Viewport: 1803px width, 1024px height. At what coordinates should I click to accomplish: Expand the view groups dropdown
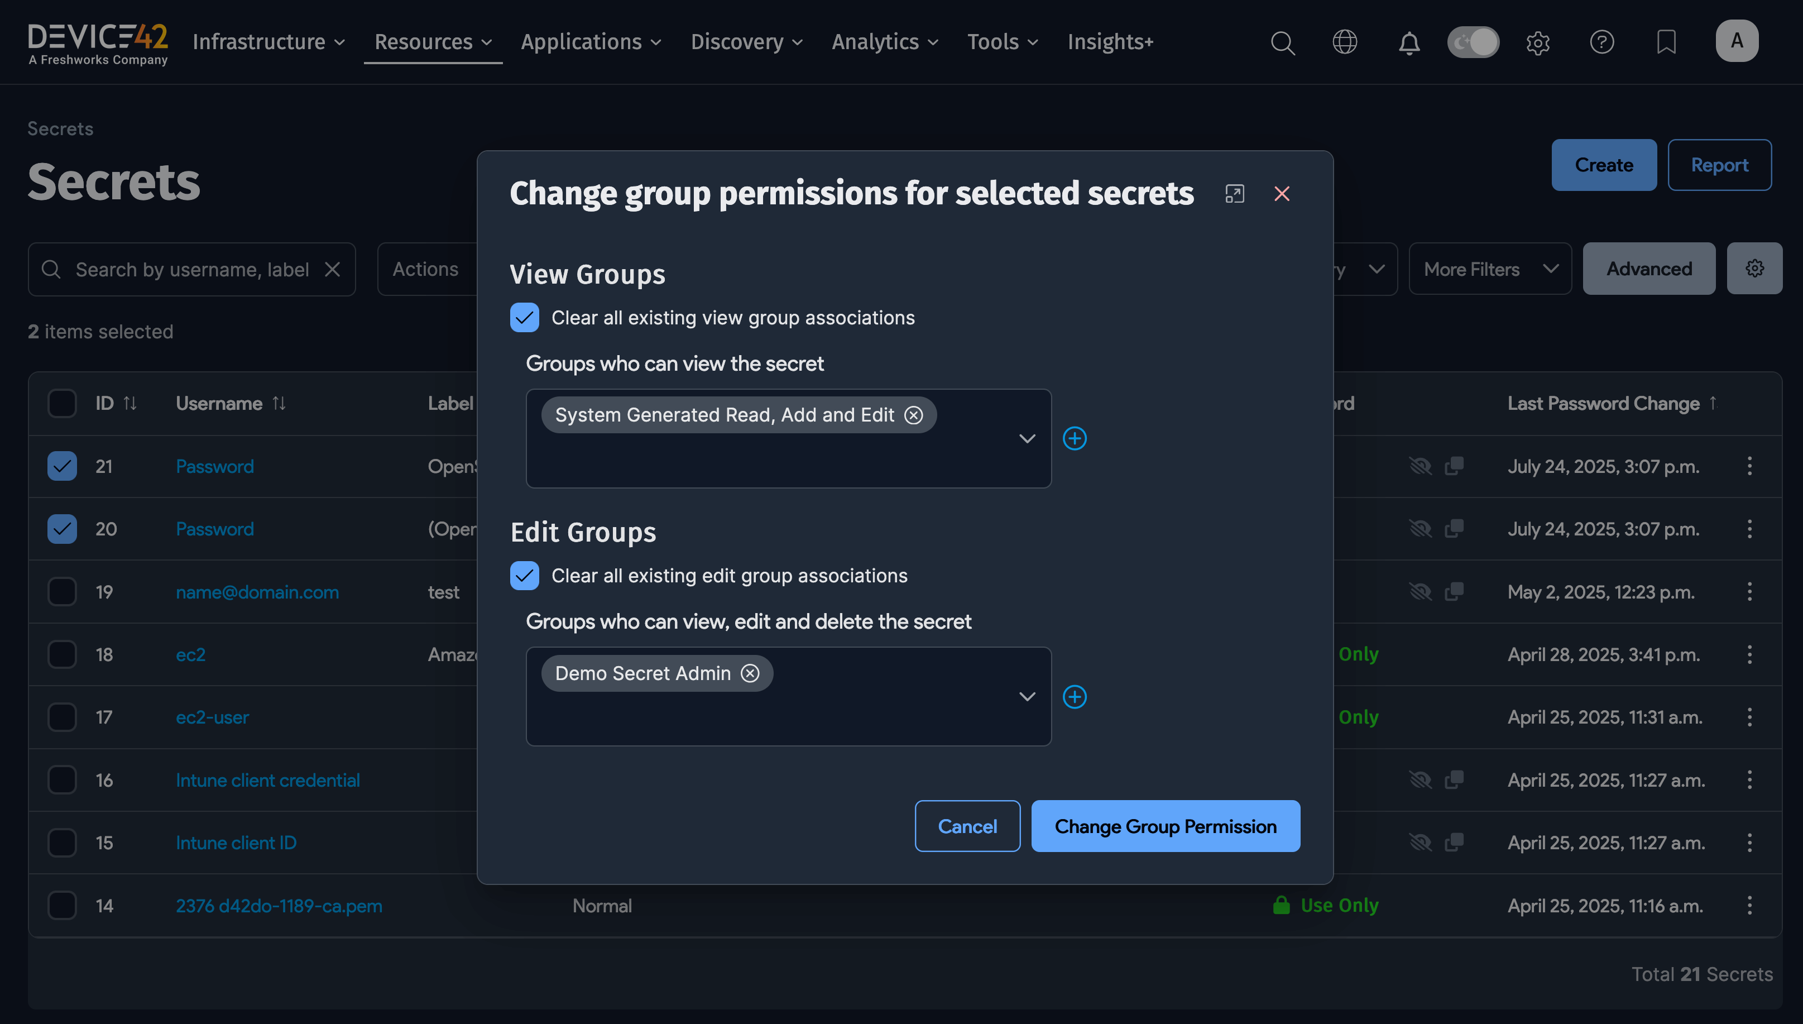(x=1027, y=438)
